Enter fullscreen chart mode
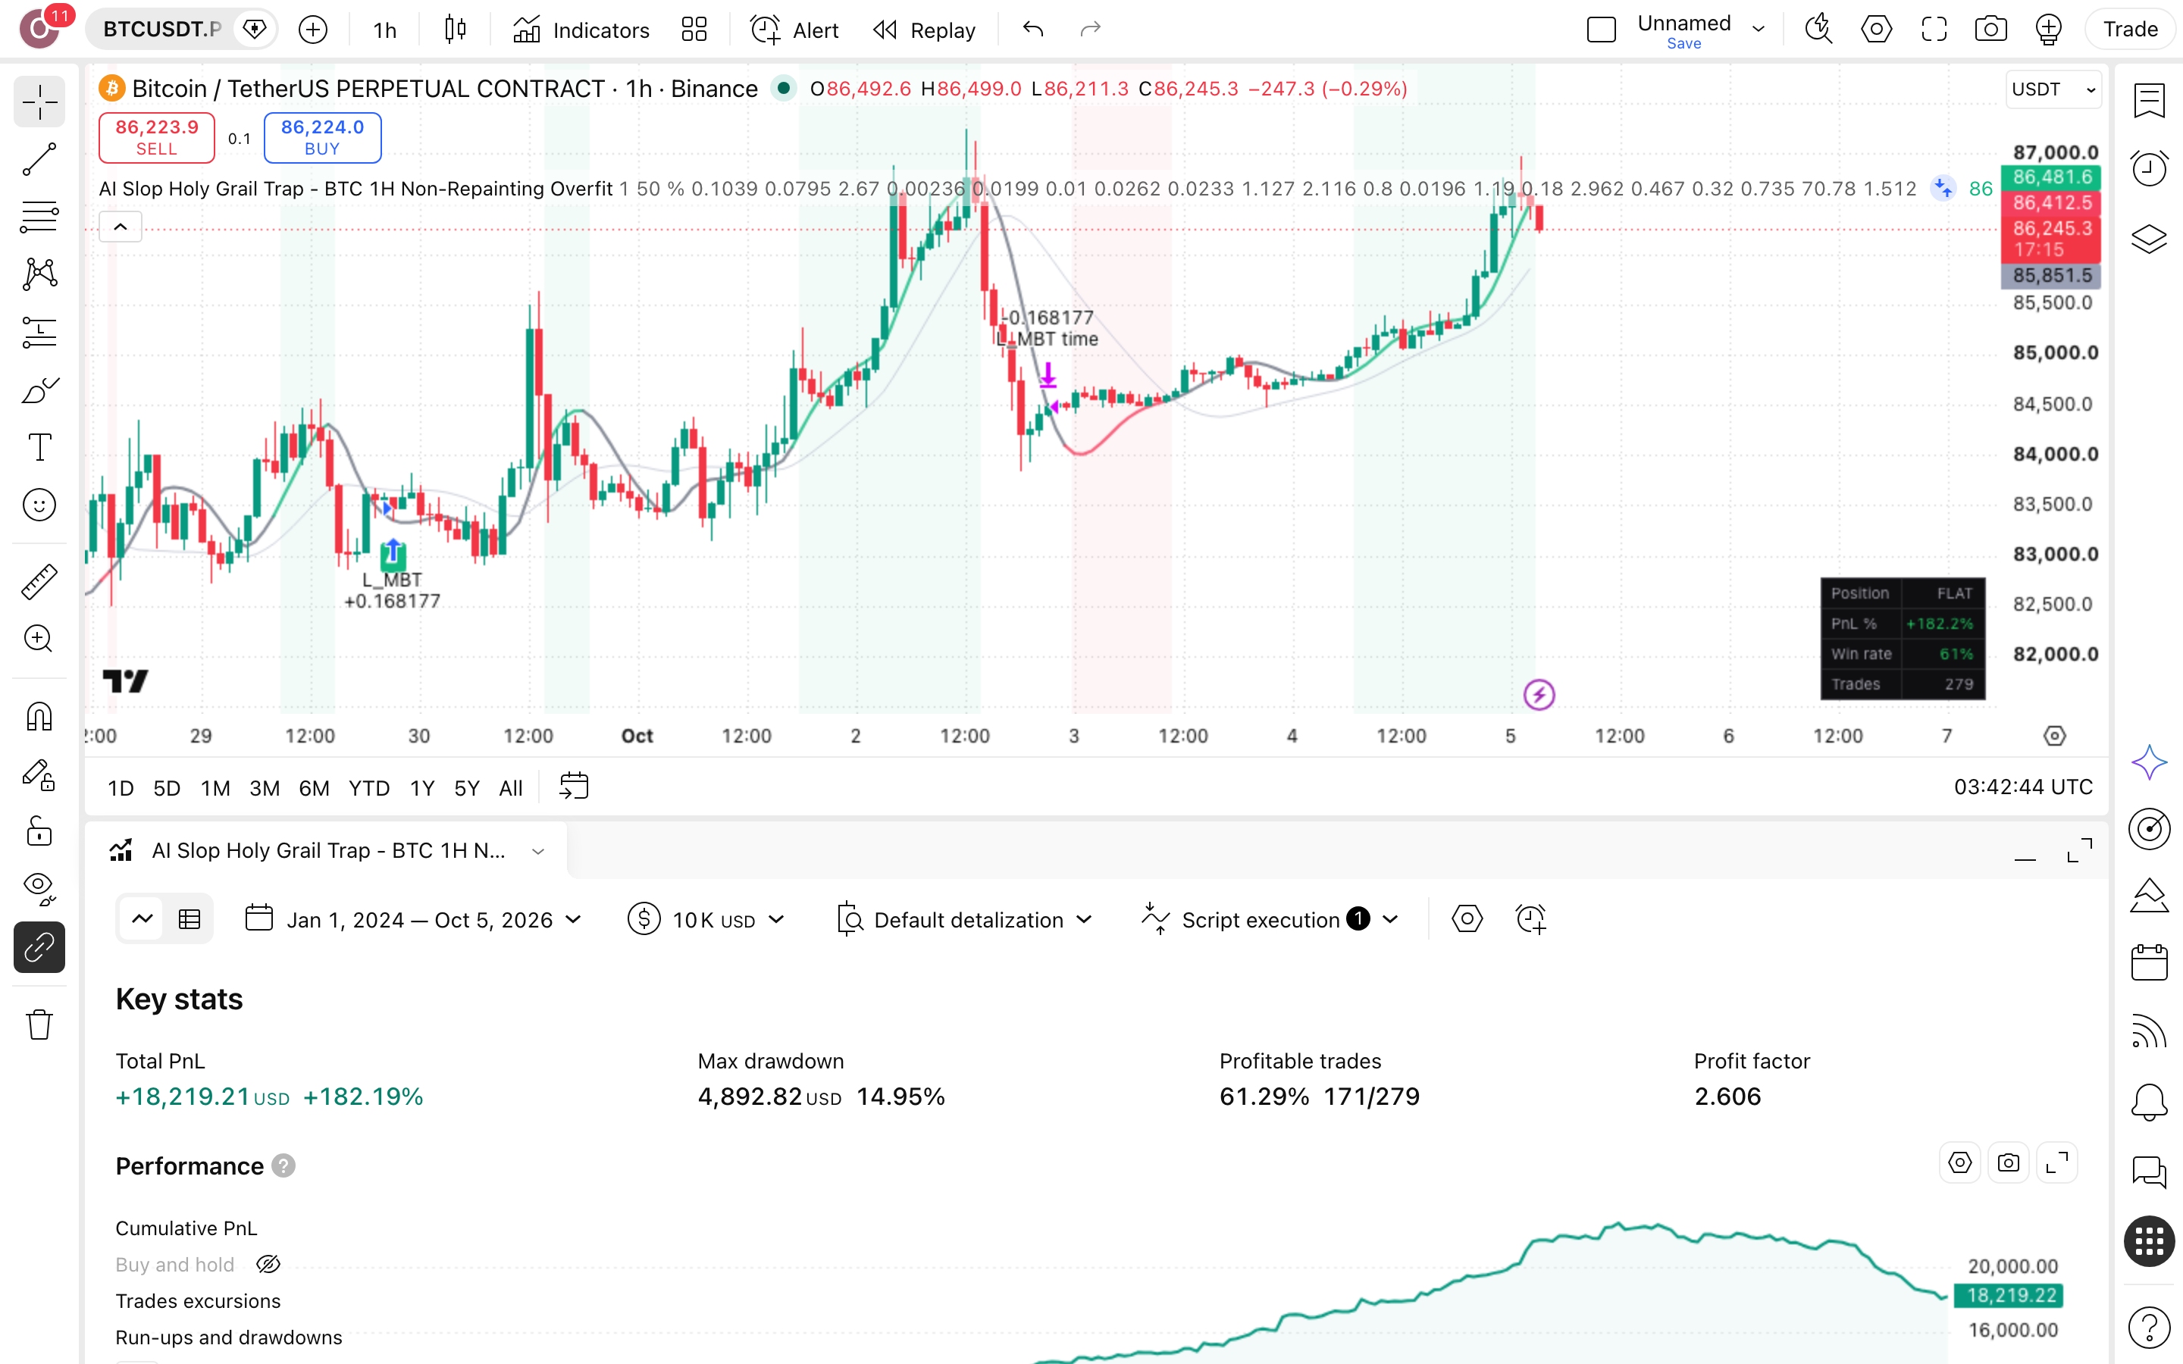 1934,30
